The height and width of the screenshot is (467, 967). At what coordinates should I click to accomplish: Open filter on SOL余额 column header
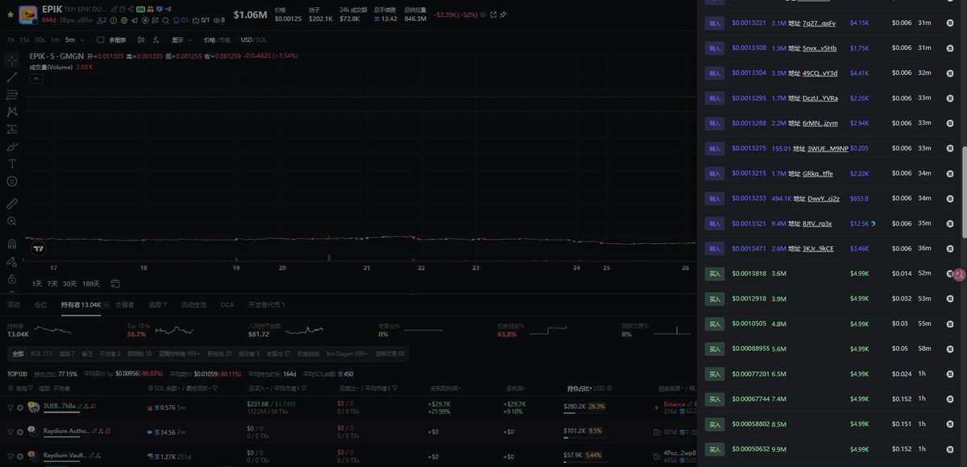coord(214,388)
